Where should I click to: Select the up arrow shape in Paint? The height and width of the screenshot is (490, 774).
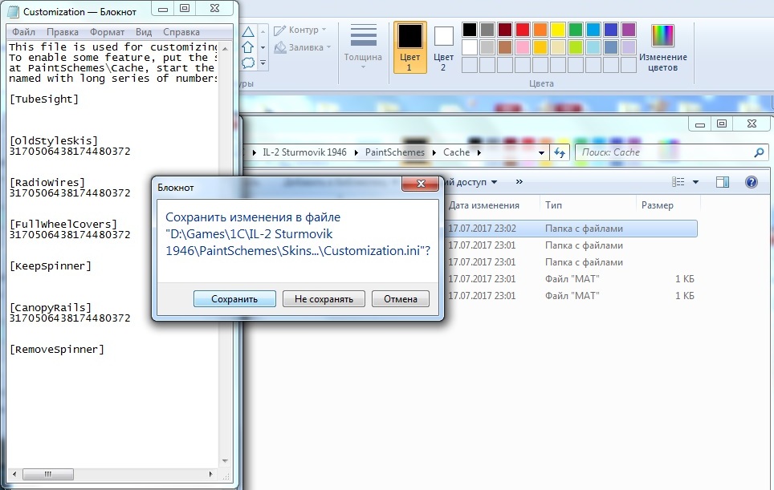pos(248,47)
